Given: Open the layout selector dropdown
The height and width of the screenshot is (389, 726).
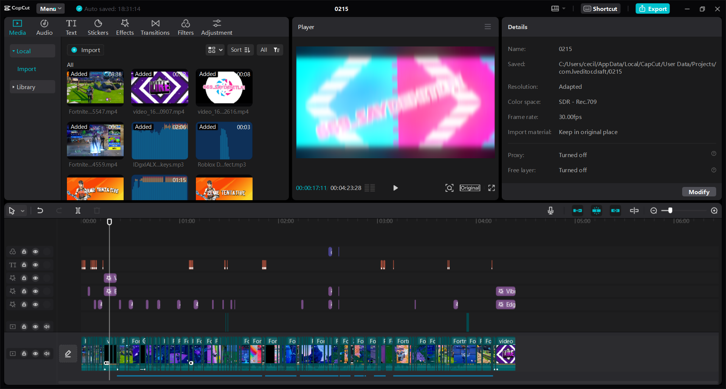Looking at the screenshot, I should point(558,9).
